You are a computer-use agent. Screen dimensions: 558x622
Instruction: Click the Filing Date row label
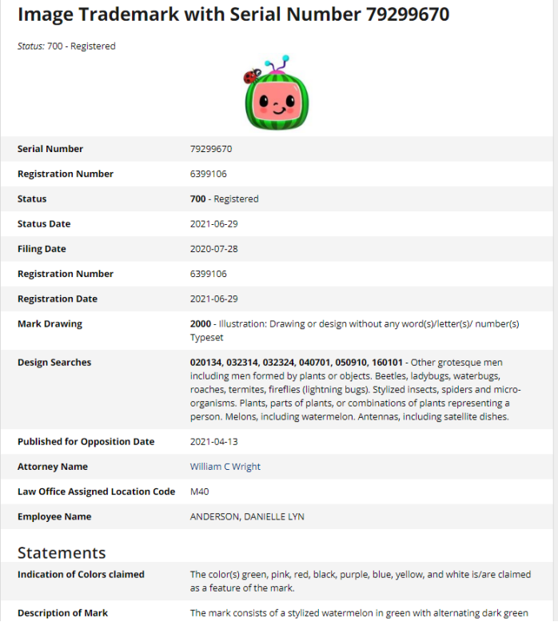point(42,249)
